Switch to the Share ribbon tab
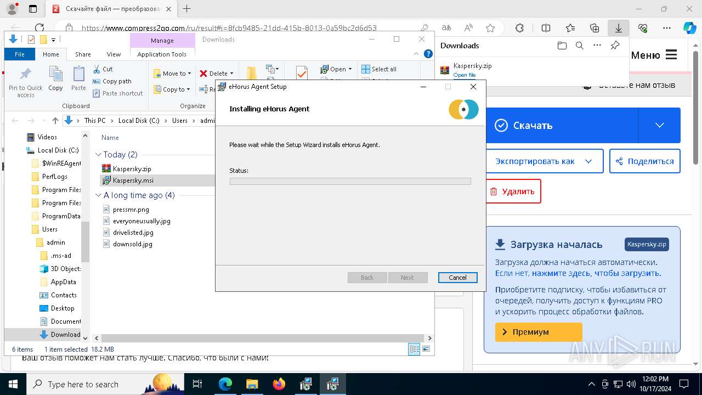This screenshot has height=395, width=702. pos(83,54)
